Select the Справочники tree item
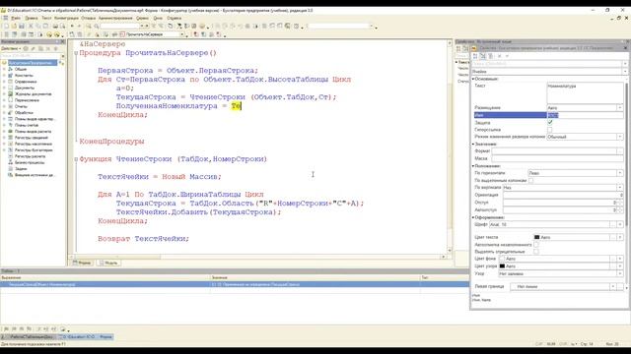 pos(26,82)
